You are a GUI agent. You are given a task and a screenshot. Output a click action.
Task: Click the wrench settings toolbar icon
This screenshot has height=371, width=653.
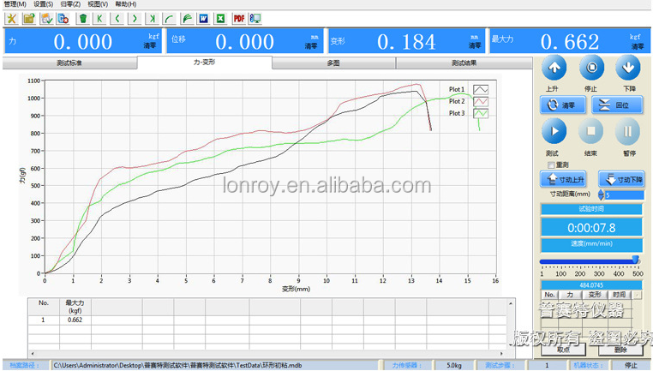(x=12, y=18)
